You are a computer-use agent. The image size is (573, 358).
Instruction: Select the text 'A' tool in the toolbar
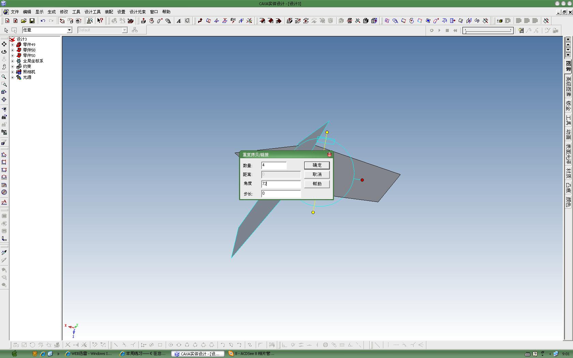179,21
